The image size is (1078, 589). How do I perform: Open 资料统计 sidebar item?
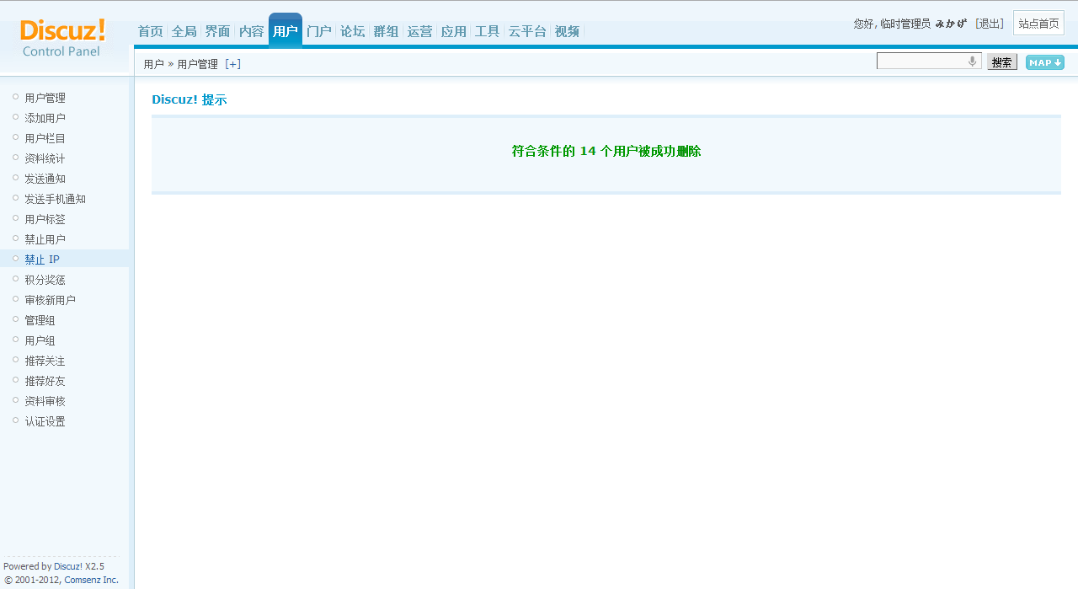coord(45,158)
